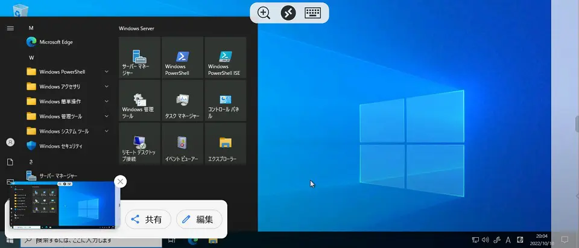The width and height of the screenshot is (579, 248).
Task: Open the Explorer tile
Action: click(x=225, y=144)
